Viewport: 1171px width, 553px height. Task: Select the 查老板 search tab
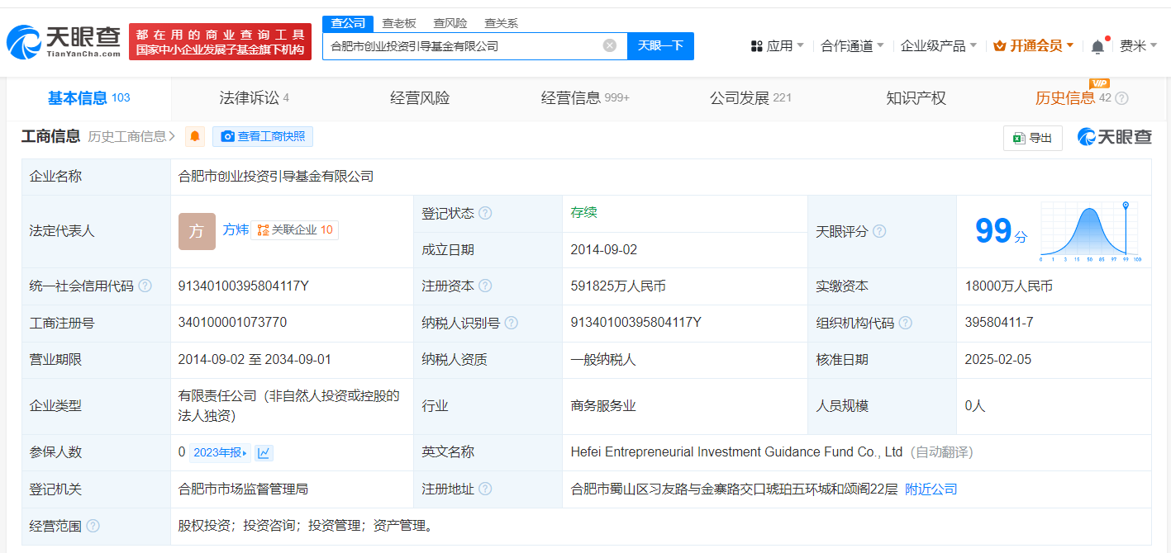tap(398, 23)
